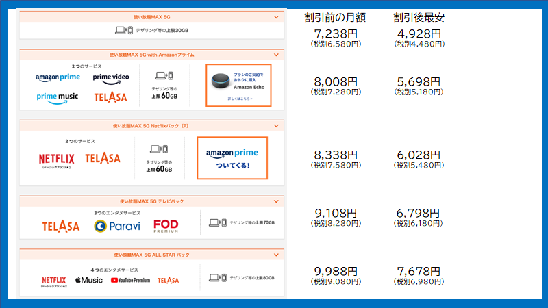
Task: Click the 3つのエンタメサービス label
Action: click(117, 213)
